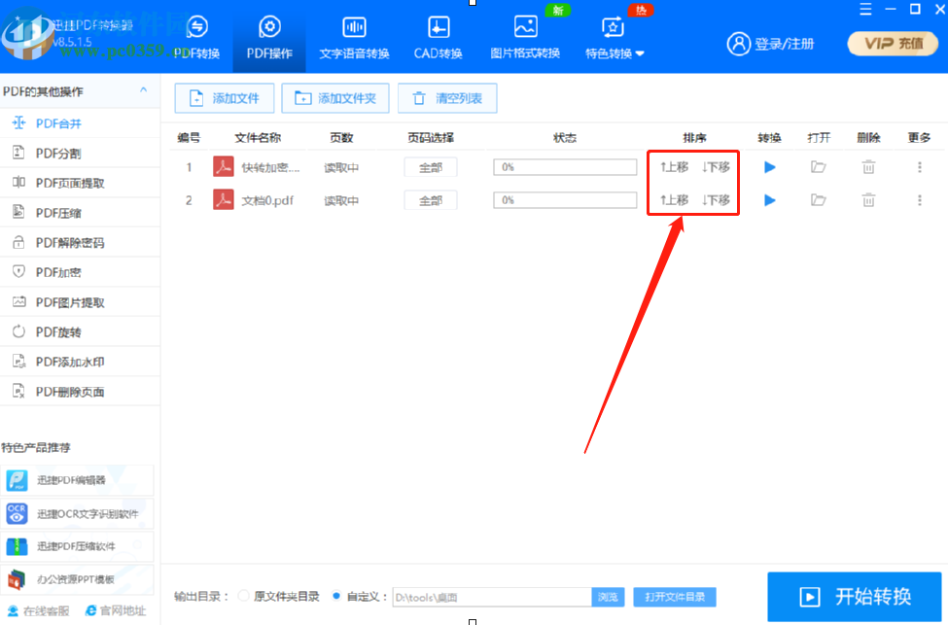Select the PDF压缩 compression tool
This screenshot has width=948, height=625.
58,212
